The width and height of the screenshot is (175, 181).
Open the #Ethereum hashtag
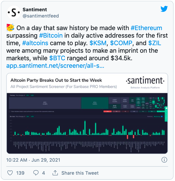tap(146, 28)
